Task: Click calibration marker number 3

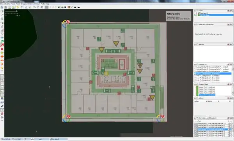Action: click(68, 22)
